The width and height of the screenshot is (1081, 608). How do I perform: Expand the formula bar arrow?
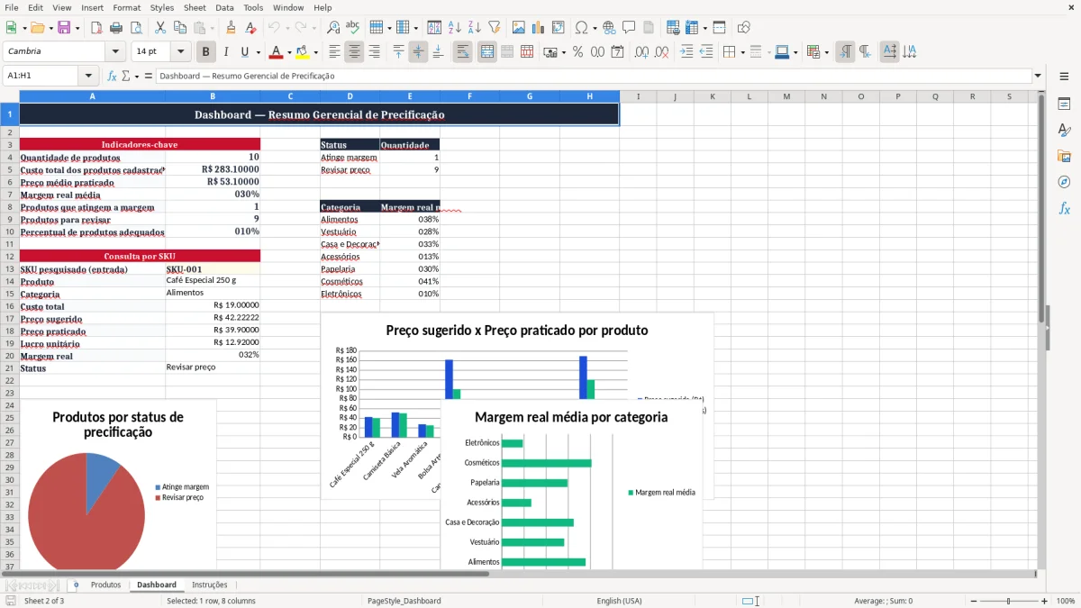1038,77
